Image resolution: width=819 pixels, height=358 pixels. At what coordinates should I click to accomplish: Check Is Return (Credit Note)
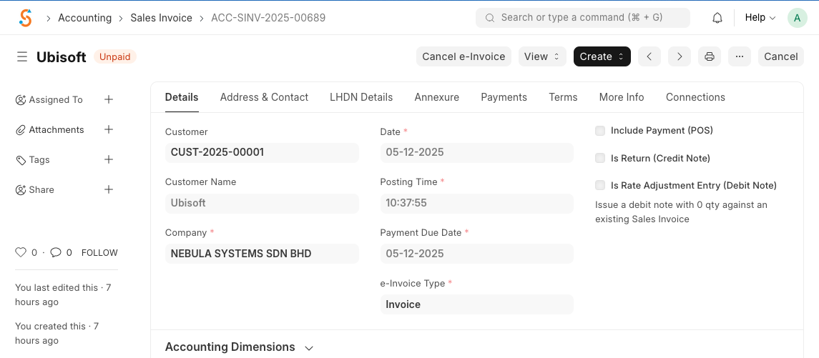[x=600, y=159]
